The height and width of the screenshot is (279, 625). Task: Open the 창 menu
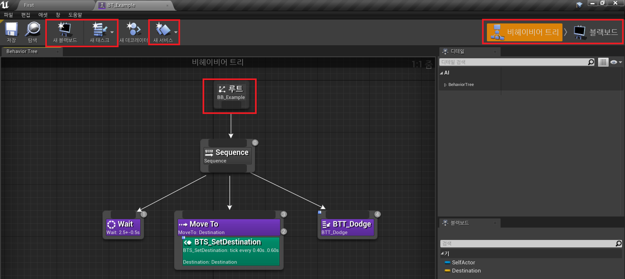[x=58, y=15]
